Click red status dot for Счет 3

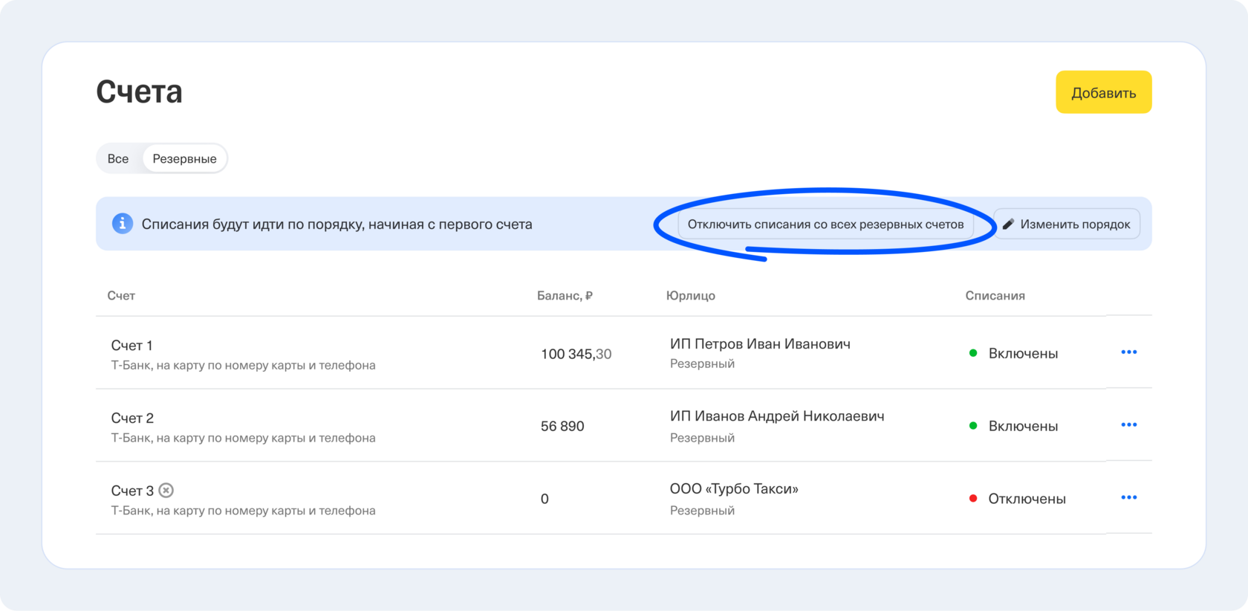[973, 499]
